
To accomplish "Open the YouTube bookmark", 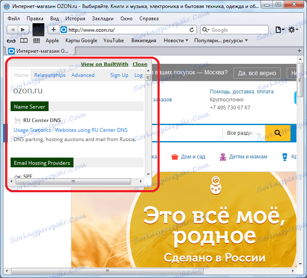I will (114, 41).
